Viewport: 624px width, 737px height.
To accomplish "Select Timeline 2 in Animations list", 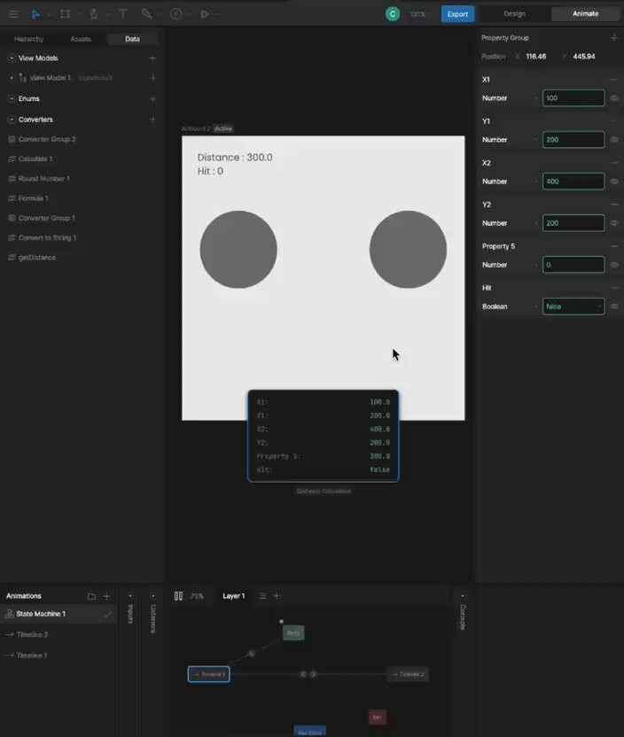I will point(32,634).
